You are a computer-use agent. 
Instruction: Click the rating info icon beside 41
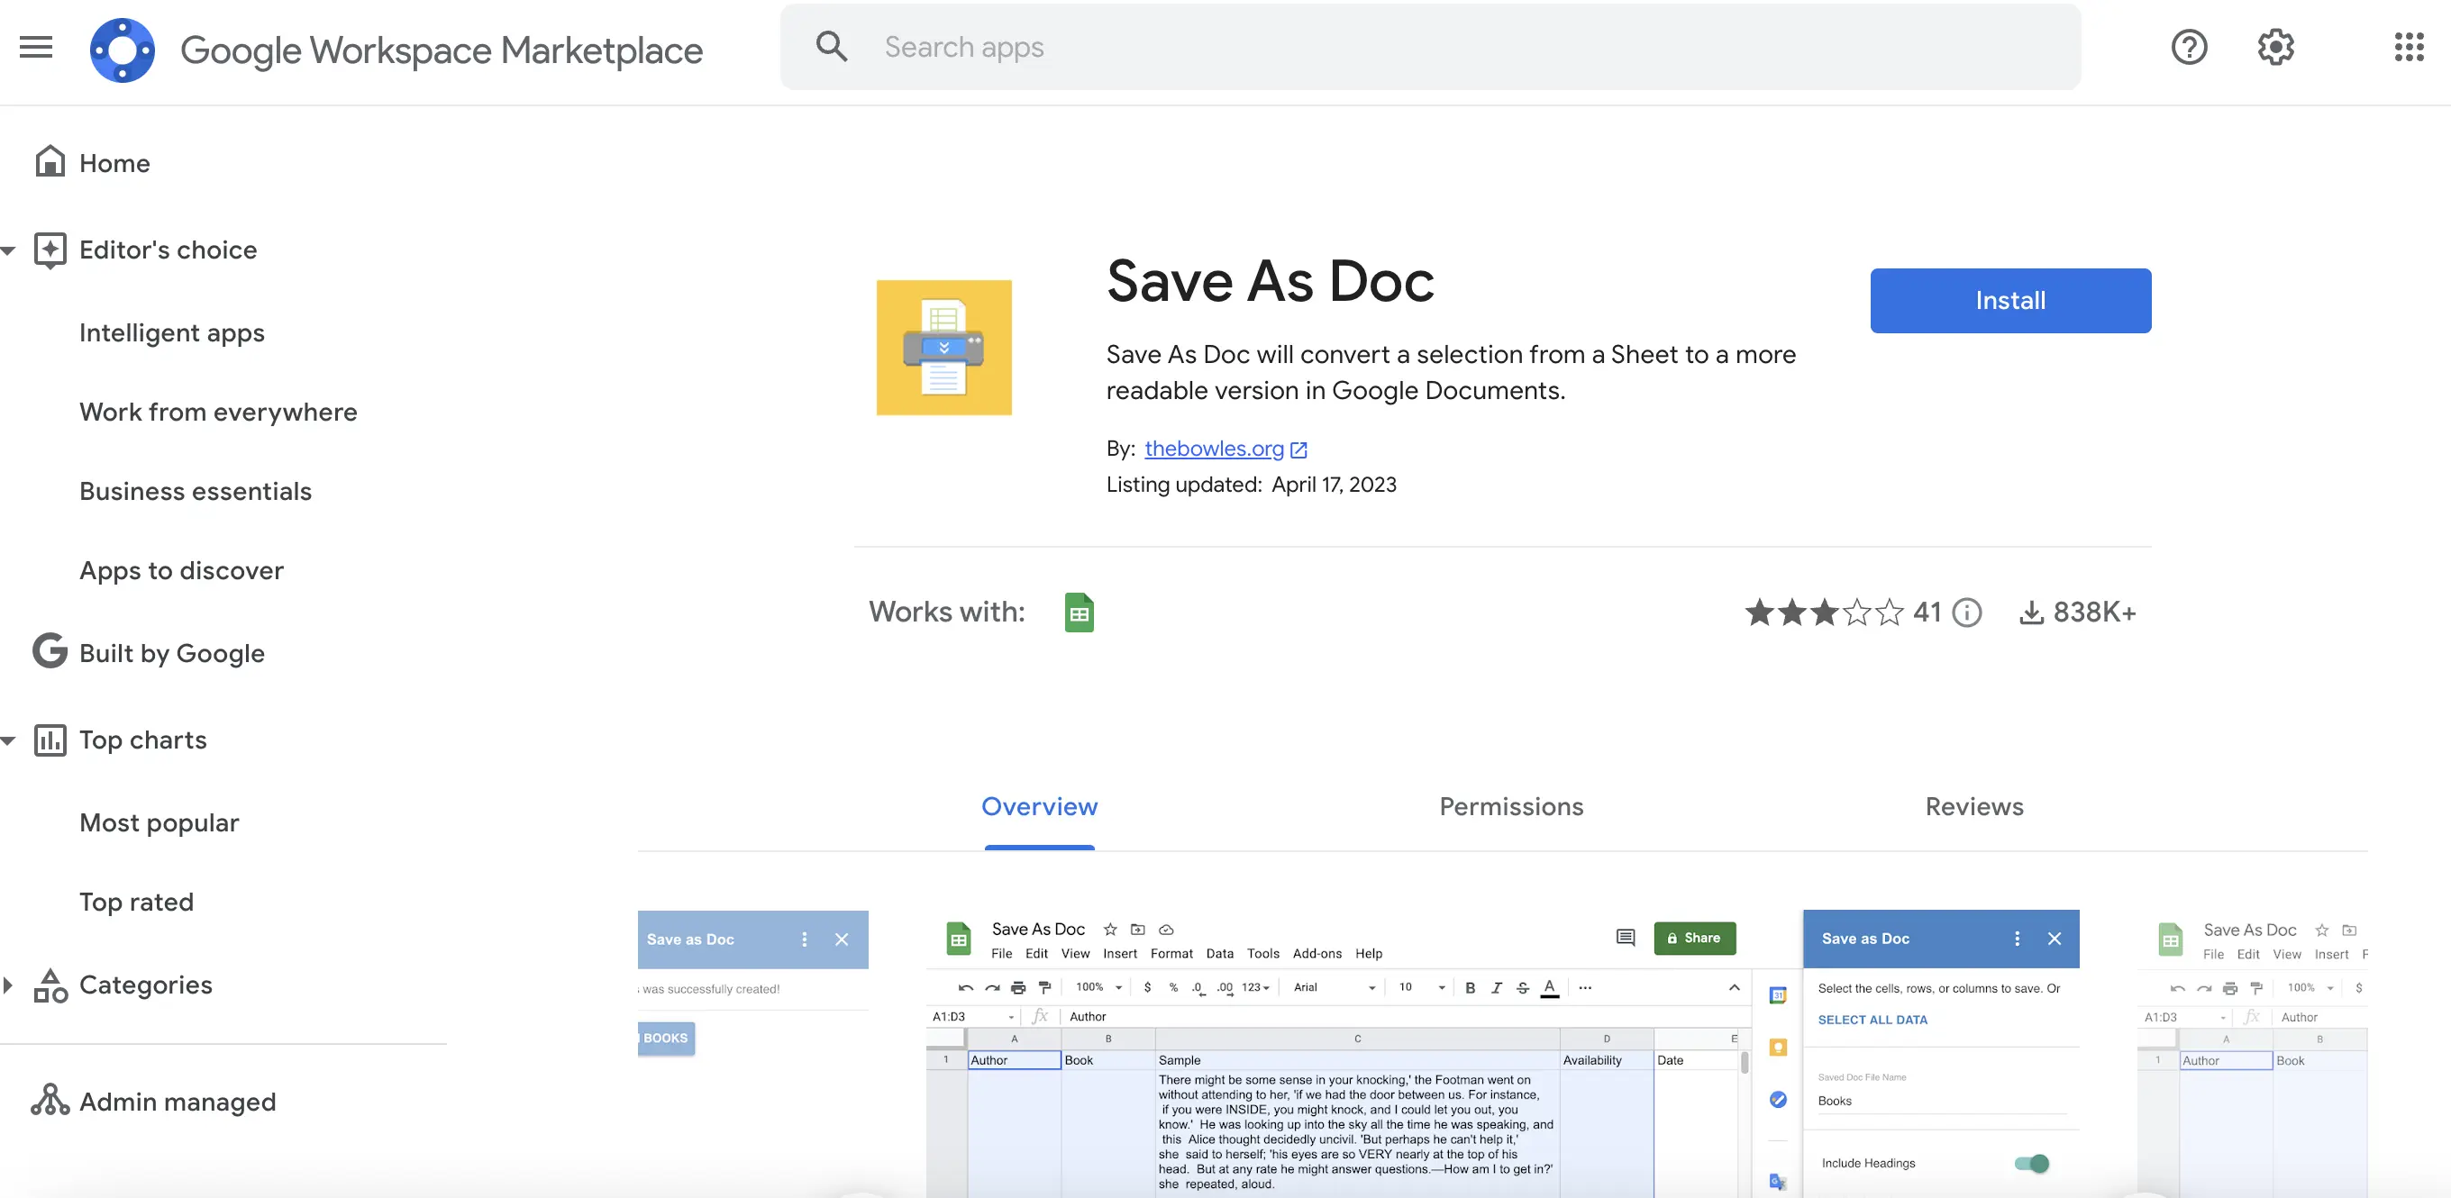coord(1967,613)
